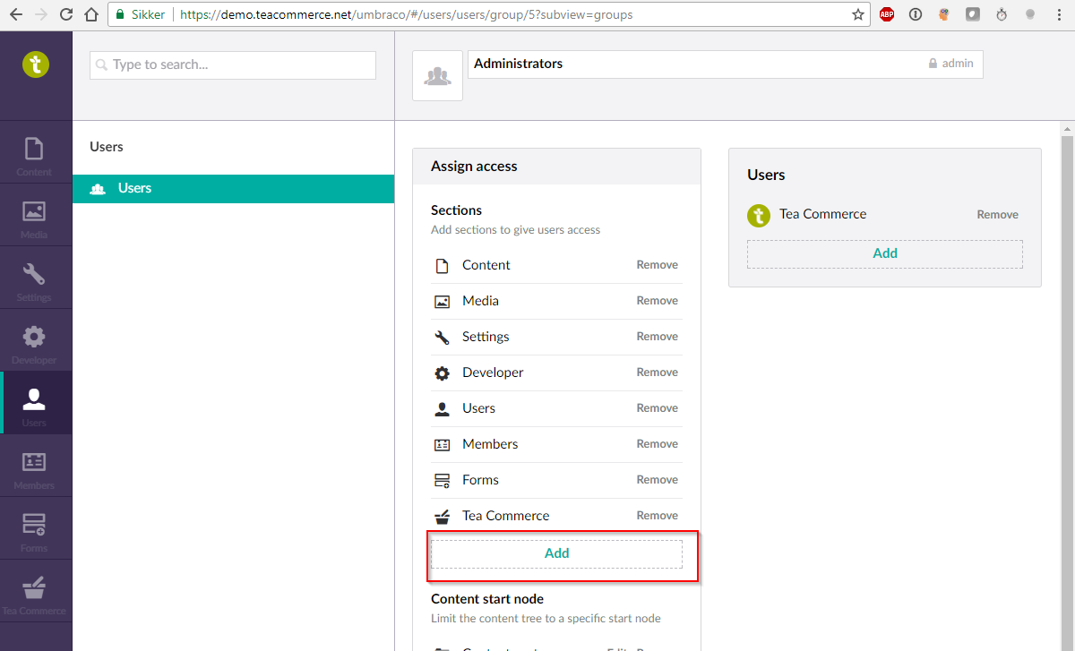Click the Tea Commerce icon in Sections list
This screenshot has height=651, width=1075.
pyautogui.click(x=442, y=517)
